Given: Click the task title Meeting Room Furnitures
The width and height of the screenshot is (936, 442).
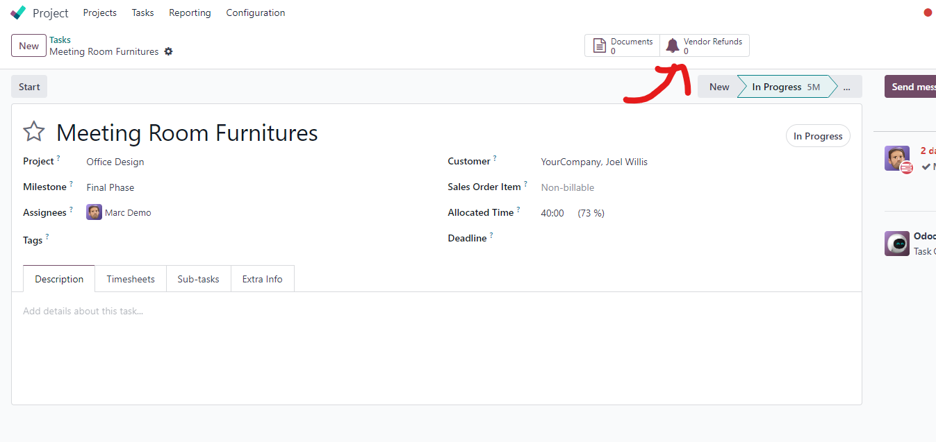Looking at the screenshot, I should click(x=187, y=133).
